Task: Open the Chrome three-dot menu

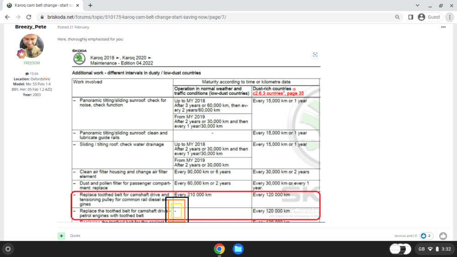Action: (450, 17)
